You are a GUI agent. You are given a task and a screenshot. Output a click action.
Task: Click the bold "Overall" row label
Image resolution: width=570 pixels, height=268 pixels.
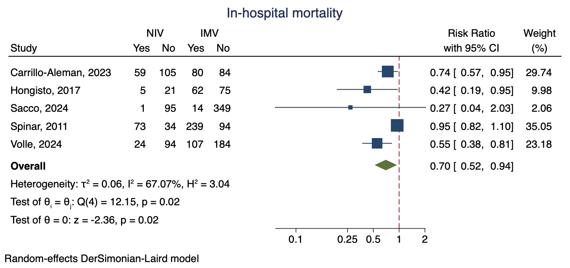pos(28,166)
